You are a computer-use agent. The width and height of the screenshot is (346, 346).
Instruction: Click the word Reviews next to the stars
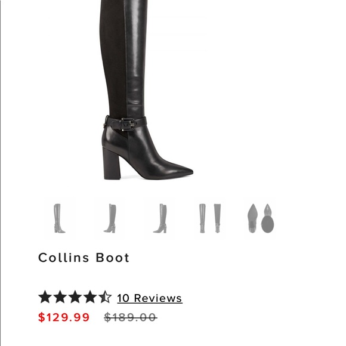pyautogui.click(x=158, y=298)
